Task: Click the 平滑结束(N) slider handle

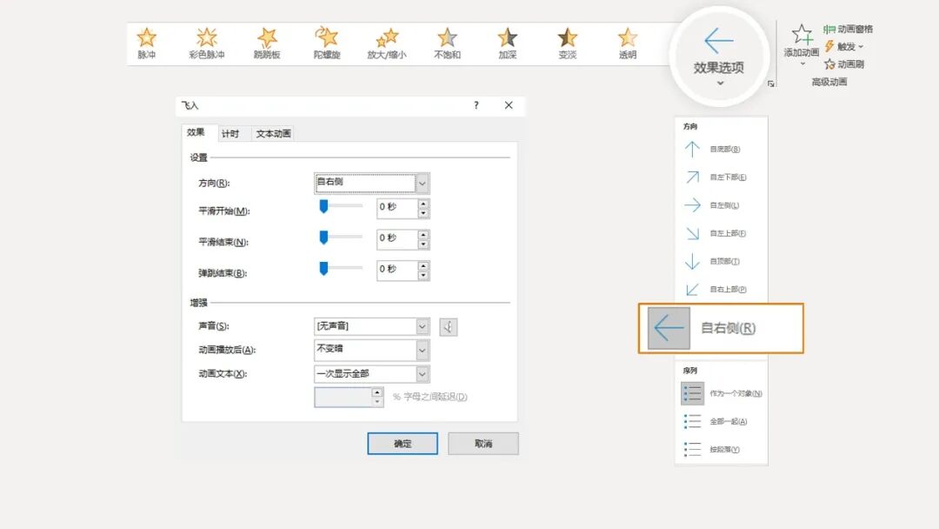Action: coord(323,238)
